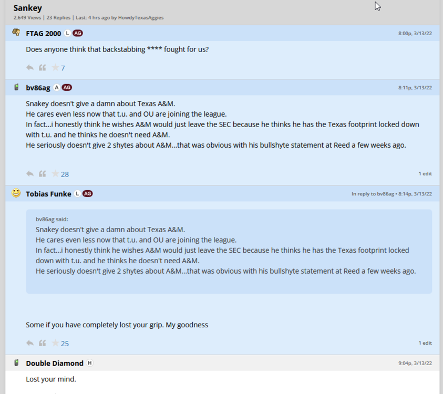Image resolution: width=443 pixels, height=394 pixels.
Task: Quote Tobias Funke's post
Action: tap(43, 343)
